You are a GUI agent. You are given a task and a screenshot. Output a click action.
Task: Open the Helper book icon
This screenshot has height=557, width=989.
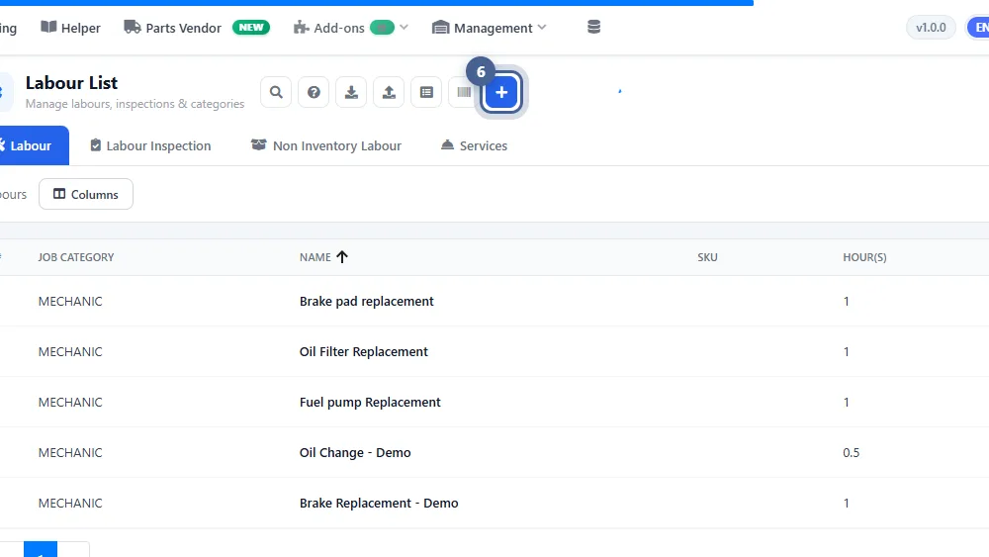[x=48, y=27]
